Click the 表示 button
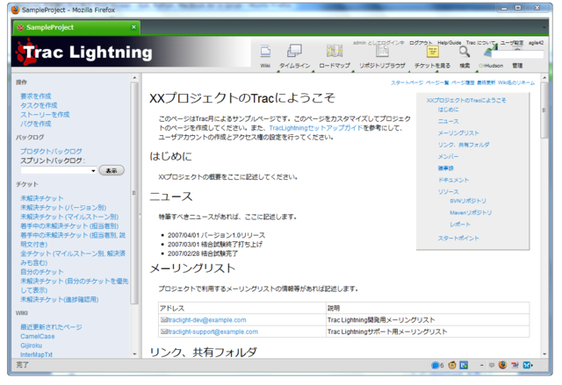The height and width of the screenshot is (385, 562). coord(112,170)
